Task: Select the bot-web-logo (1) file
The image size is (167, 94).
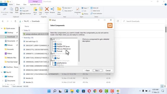Action: coord(32,41)
